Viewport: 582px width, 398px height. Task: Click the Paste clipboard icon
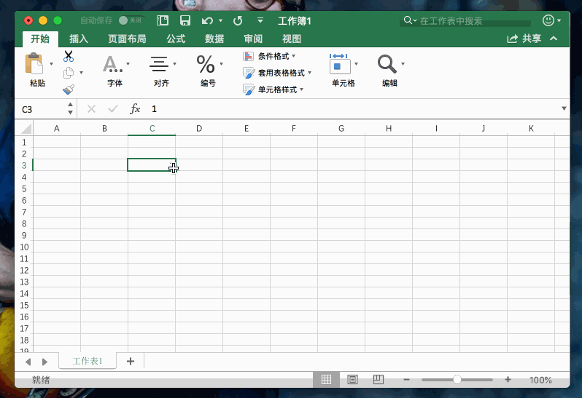tap(34, 63)
